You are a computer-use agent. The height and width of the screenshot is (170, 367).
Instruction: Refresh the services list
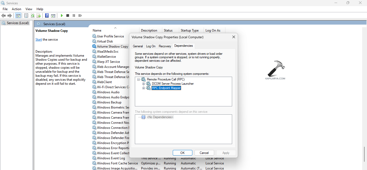(33, 16)
